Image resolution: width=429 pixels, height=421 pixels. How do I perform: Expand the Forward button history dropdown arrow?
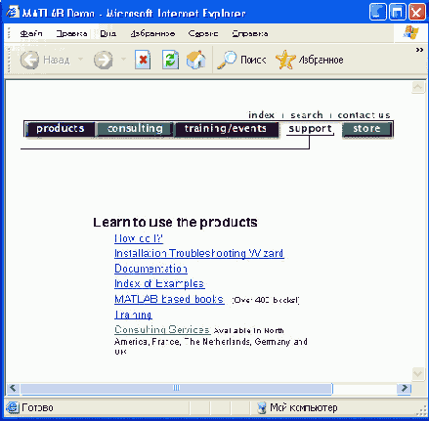[123, 60]
